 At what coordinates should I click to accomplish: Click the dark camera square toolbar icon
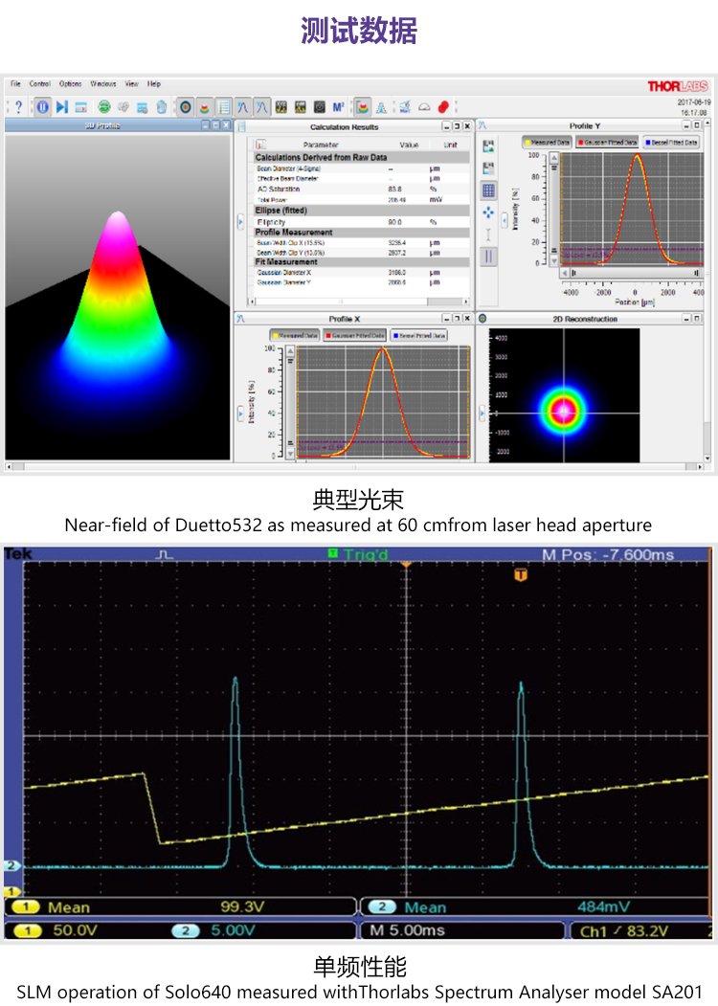point(320,107)
